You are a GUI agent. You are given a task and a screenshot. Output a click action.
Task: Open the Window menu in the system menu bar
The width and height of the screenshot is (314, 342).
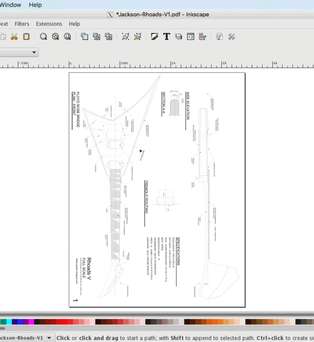(10, 5)
